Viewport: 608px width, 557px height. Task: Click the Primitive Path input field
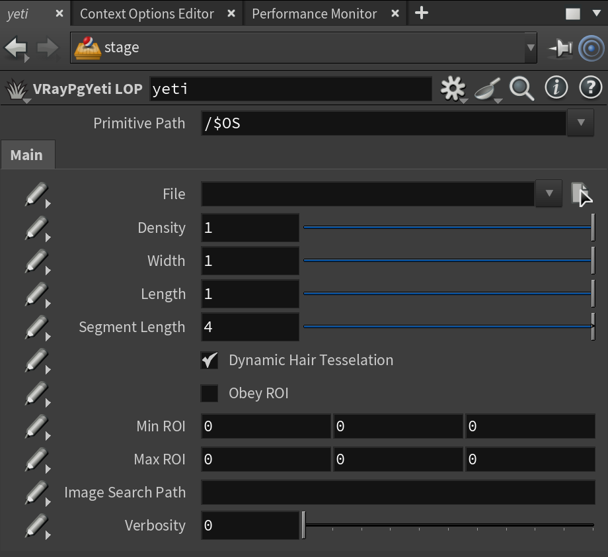click(x=383, y=123)
